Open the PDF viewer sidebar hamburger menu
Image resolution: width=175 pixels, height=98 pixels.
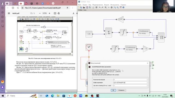coord(9,13)
